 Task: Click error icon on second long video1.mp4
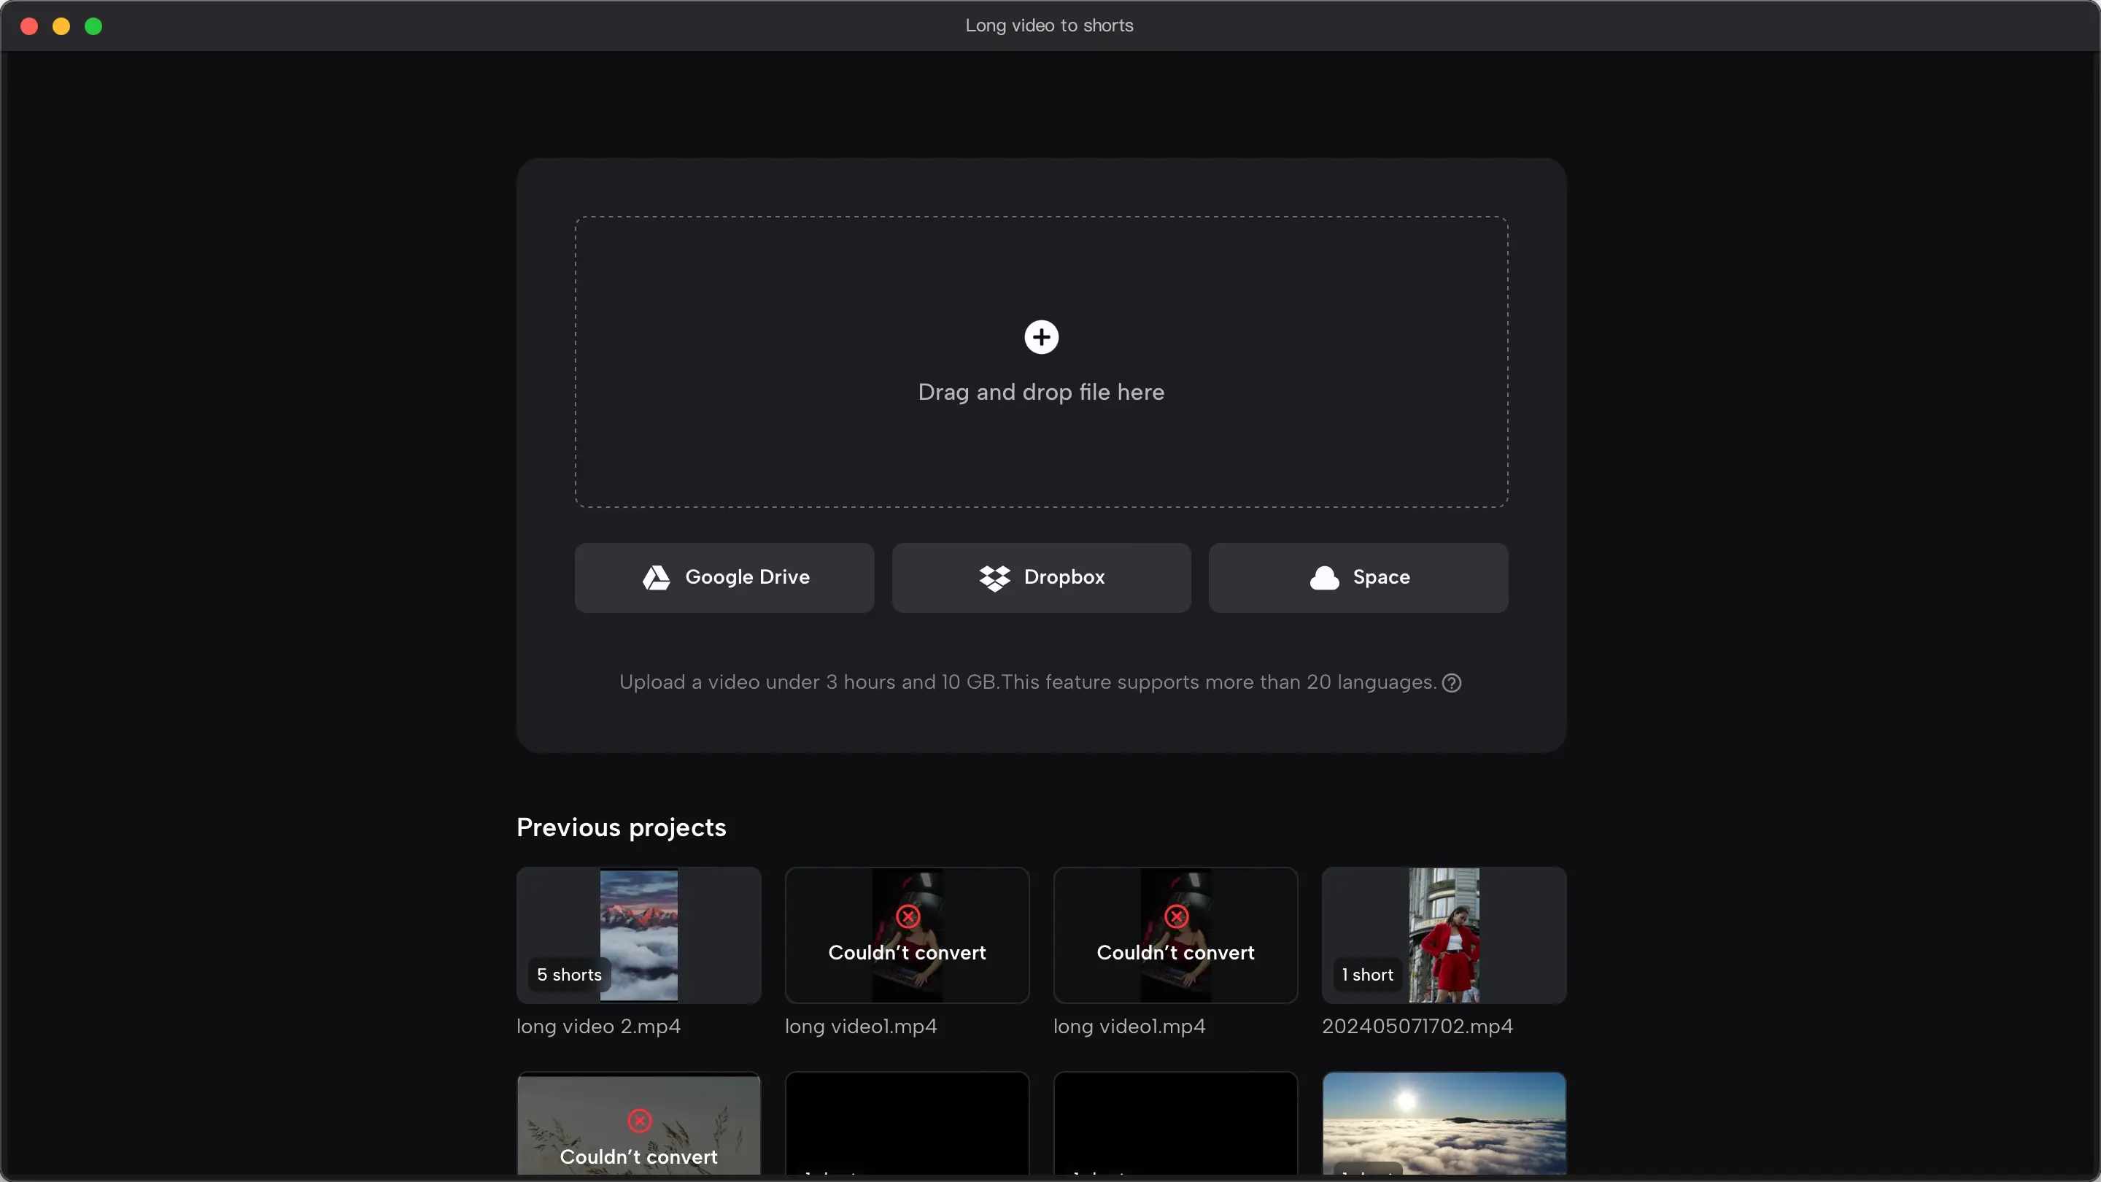(x=1176, y=916)
